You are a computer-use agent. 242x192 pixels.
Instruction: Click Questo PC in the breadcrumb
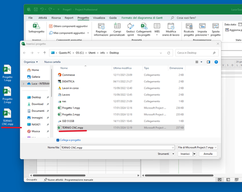[65, 53]
